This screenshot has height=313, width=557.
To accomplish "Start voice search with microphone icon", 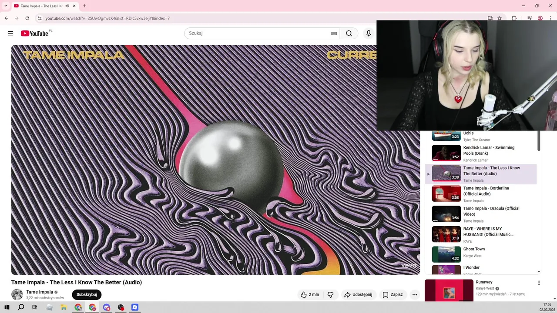I will coord(369,33).
